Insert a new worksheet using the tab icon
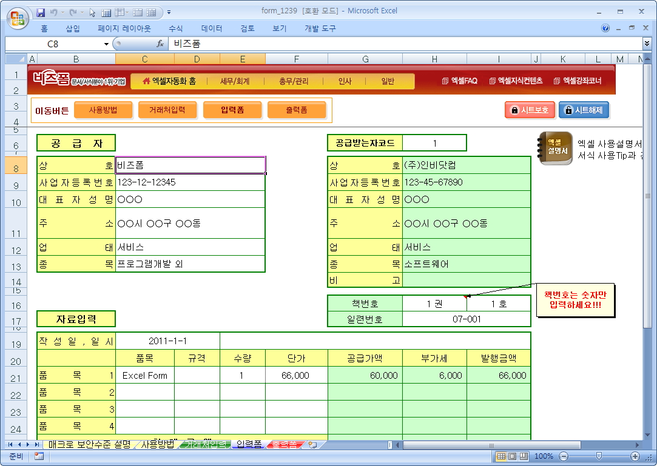This screenshot has height=466, width=657. [x=312, y=445]
